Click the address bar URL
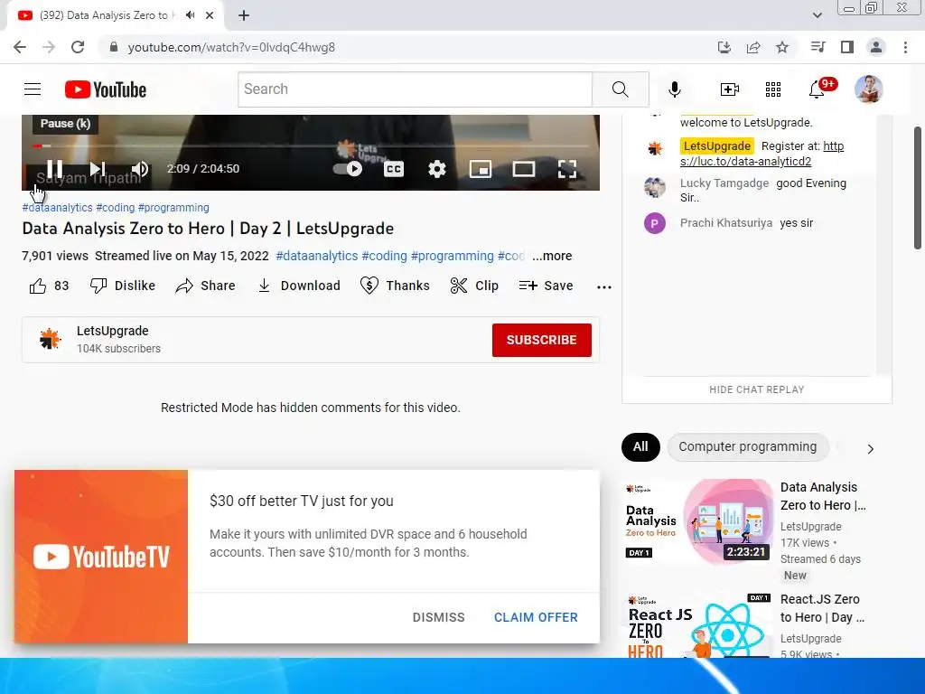Image resolution: width=925 pixels, height=694 pixels. coord(231,47)
